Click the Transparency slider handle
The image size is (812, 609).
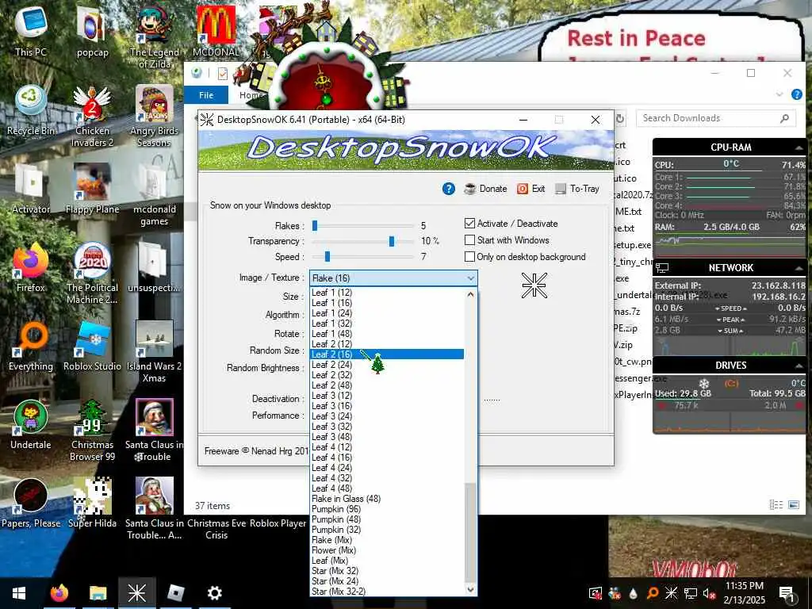pyautogui.click(x=392, y=241)
